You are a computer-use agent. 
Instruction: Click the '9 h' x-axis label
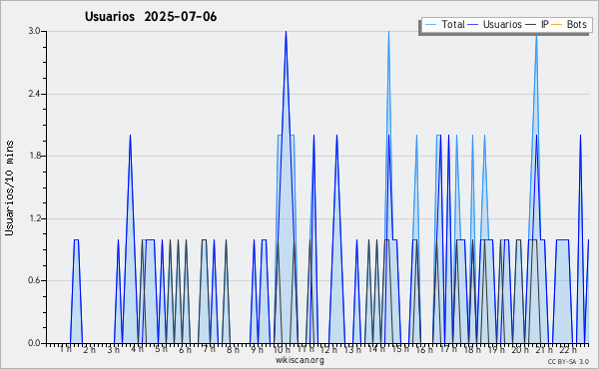coord(257,349)
